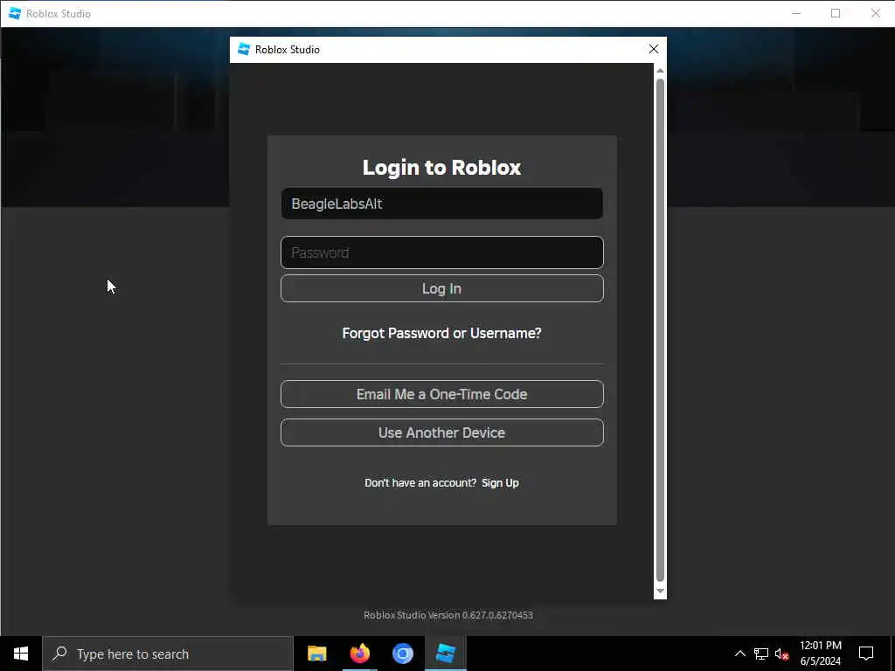Screen dimensions: 895x671
Task: Launch Firefox from the taskbar
Action: 359,654
